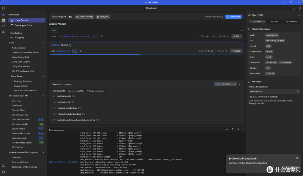303x176 pixels.
Task: Open Serve on Local Network page
Action: click(x=25, y=91)
